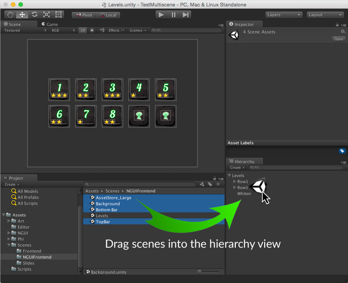348x283 pixels.
Task: Toggle Pivot handle position
Action: tap(84, 15)
